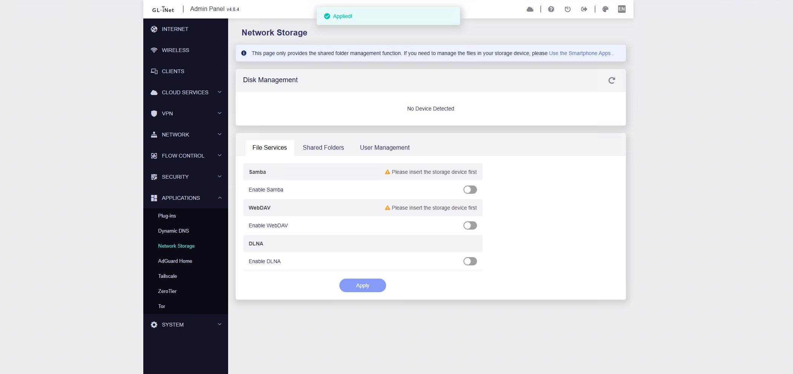
Task: Open AdGuard Home in the Applications submenu
Action: (x=175, y=261)
